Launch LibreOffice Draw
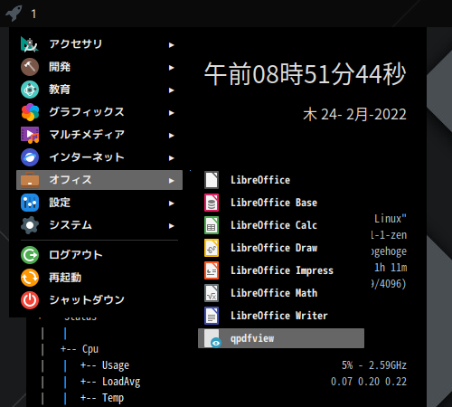 point(281,248)
